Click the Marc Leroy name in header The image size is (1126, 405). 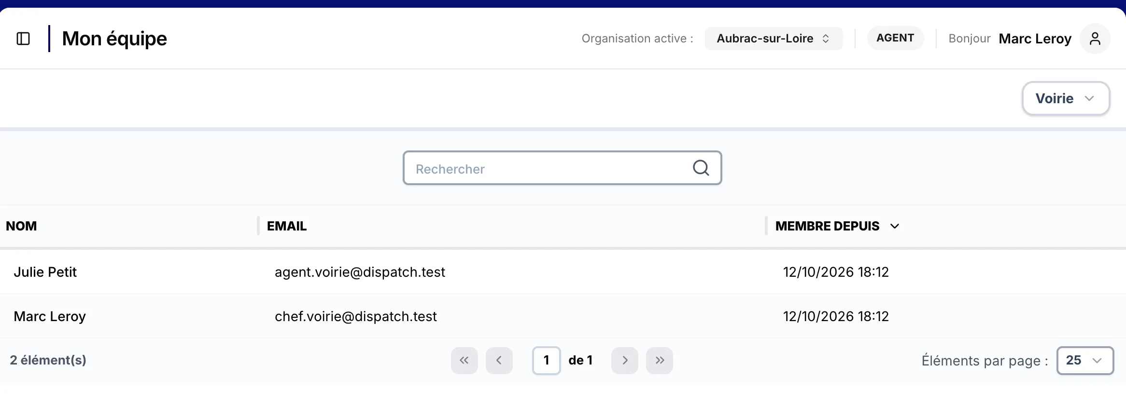(x=1035, y=39)
